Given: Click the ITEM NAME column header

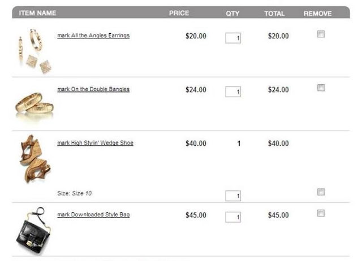Looking at the screenshot, I should [x=38, y=13].
